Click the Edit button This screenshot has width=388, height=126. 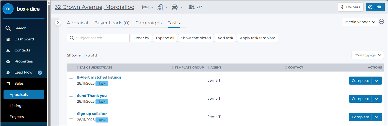point(375,7)
